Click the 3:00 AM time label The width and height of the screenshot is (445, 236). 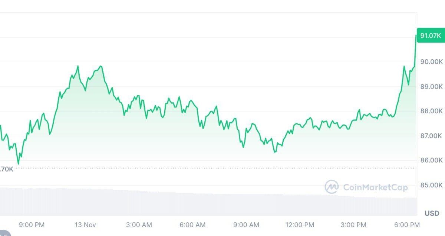139,225
